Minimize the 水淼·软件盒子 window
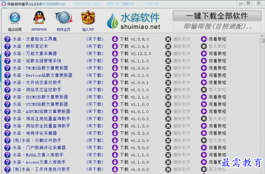This screenshot has height=174, width=265. coord(241,3)
